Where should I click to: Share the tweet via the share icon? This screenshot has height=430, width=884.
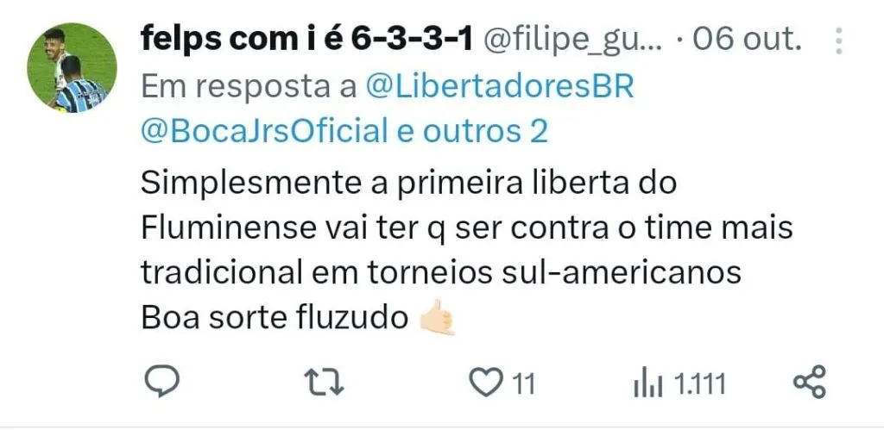(810, 382)
